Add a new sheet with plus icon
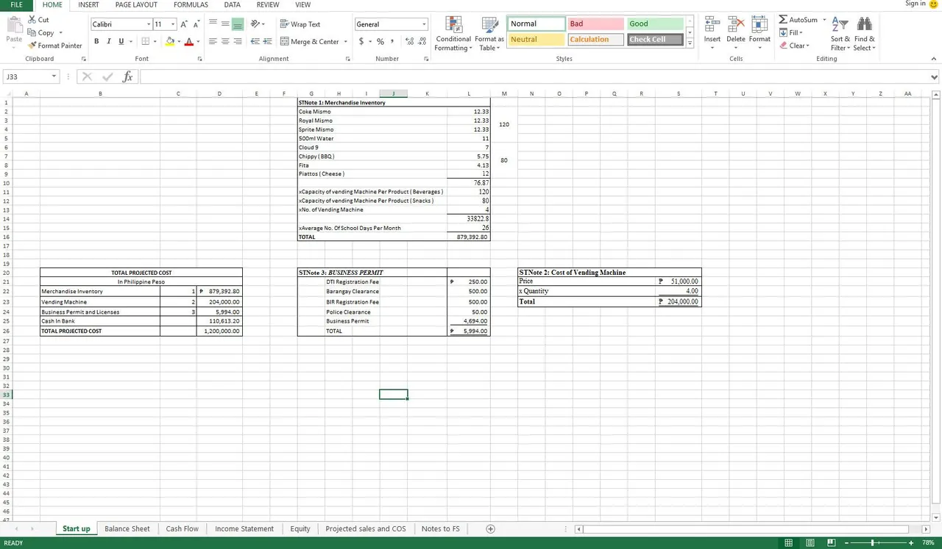Image resolution: width=942 pixels, height=549 pixels. [x=491, y=528]
